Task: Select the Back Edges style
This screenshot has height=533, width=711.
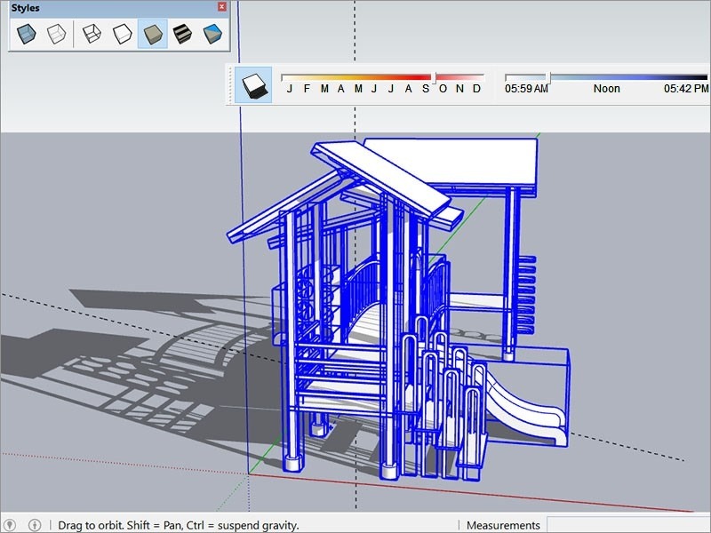Action: 57,34
